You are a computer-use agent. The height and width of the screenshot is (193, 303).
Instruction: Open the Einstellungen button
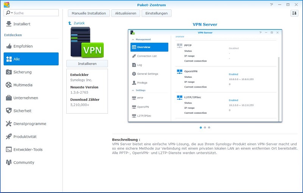pyautogui.click(x=156, y=13)
